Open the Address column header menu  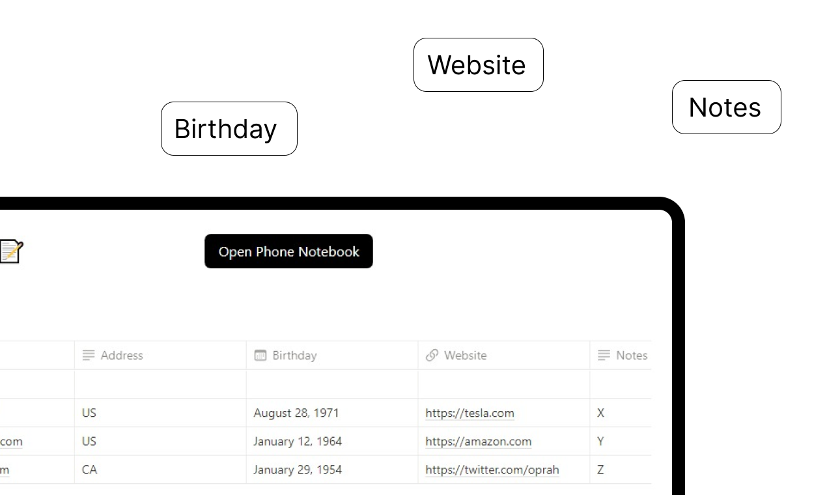pyautogui.click(x=160, y=355)
